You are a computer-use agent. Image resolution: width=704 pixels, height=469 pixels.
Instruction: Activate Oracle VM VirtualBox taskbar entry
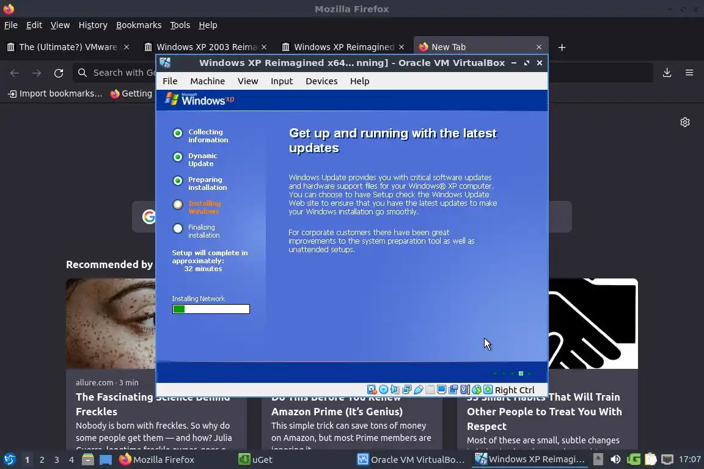click(x=411, y=460)
